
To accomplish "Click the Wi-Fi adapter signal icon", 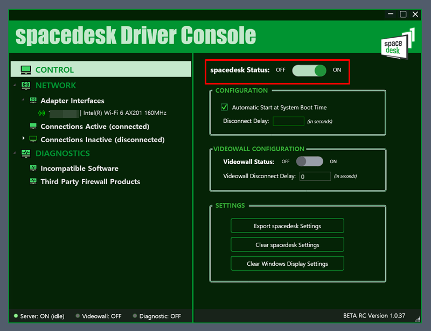I will tap(42, 113).
